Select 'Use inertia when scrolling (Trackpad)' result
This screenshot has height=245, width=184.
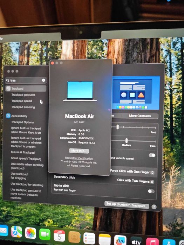tap(27, 166)
